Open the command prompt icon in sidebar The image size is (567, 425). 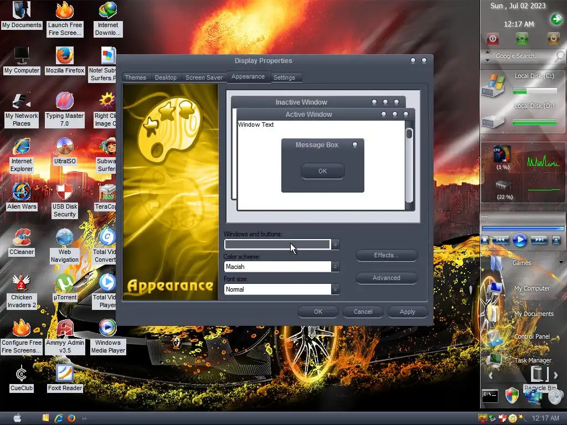coord(491,396)
